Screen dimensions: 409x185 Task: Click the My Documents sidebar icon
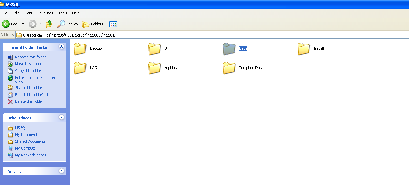tap(10, 135)
